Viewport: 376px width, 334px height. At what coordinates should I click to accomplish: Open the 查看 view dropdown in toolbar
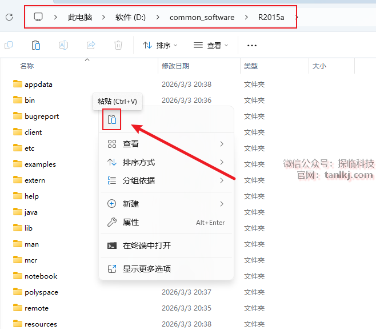coord(211,45)
